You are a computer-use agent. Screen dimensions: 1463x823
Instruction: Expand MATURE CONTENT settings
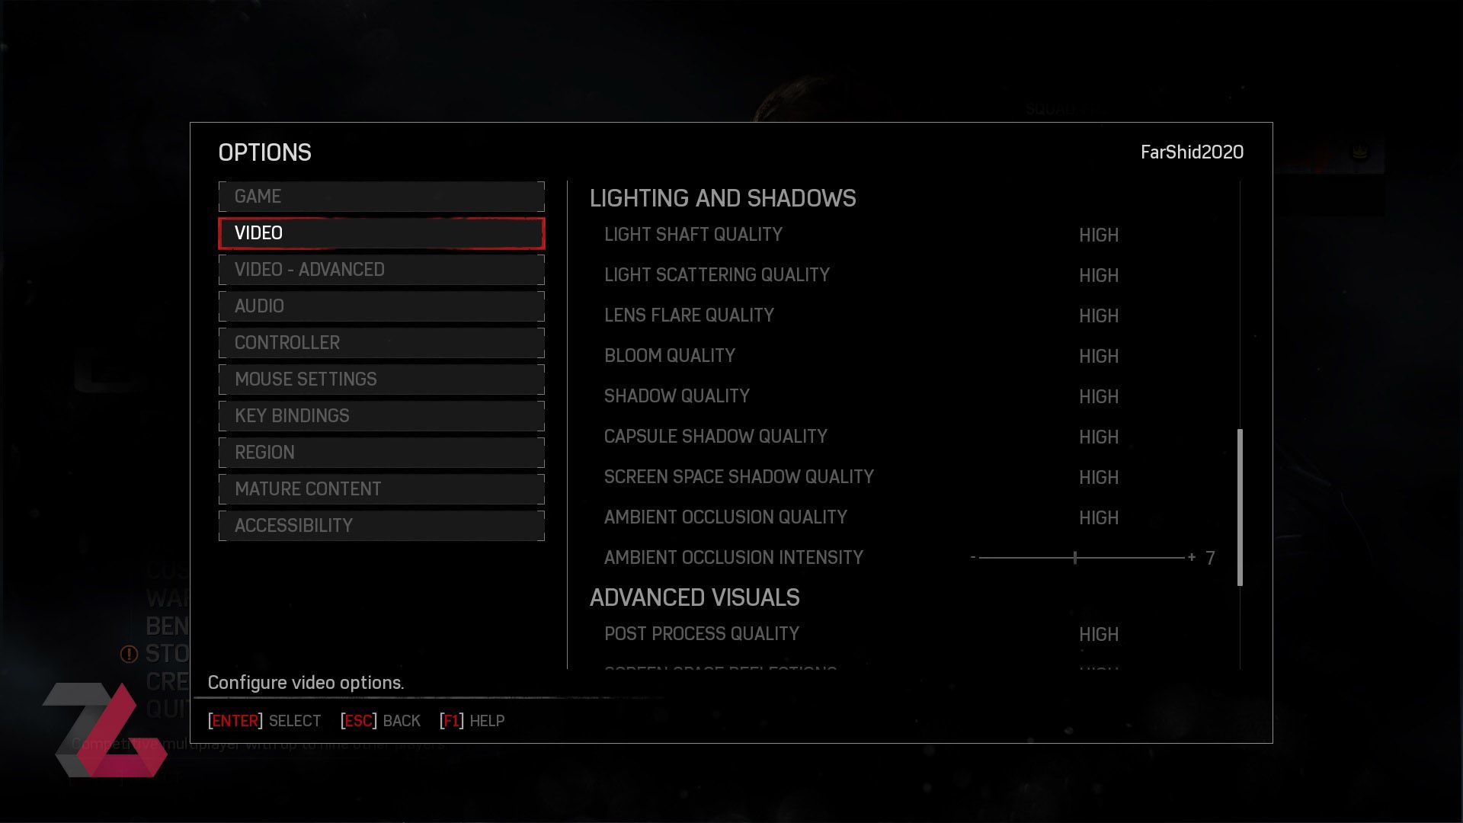(x=381, y=488)
